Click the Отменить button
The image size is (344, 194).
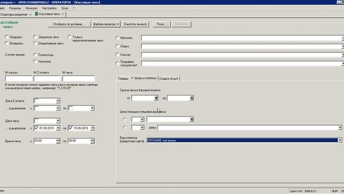(182, 24)
